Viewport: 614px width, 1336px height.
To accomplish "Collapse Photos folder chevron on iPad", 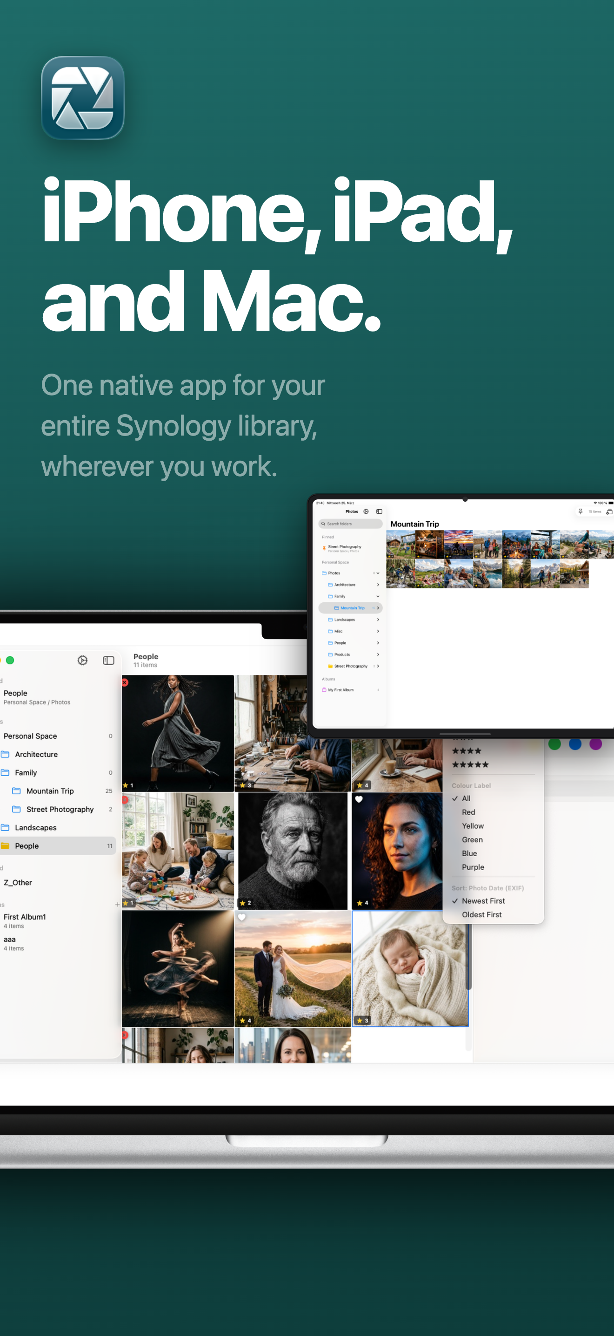I will tap(378, 573).
